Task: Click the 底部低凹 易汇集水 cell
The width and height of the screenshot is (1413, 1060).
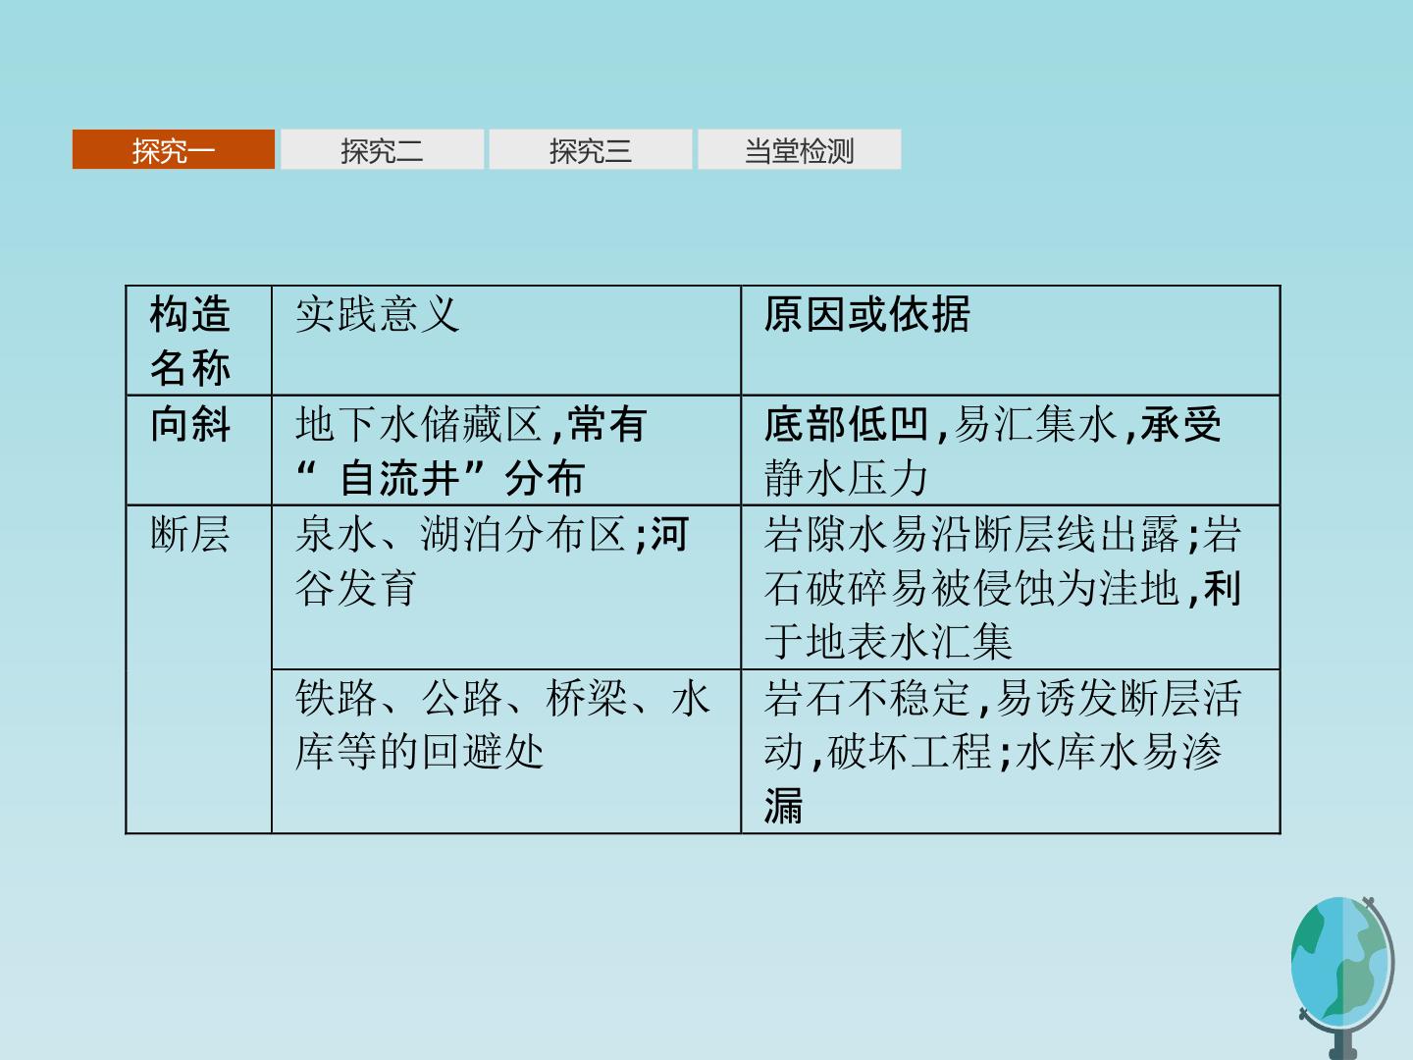Action: click(x=1011, y=450)
